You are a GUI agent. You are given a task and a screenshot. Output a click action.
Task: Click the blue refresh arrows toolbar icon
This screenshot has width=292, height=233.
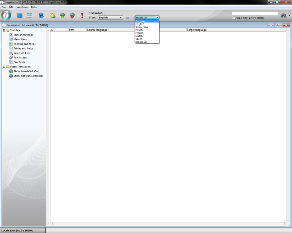tap(41, 15)
